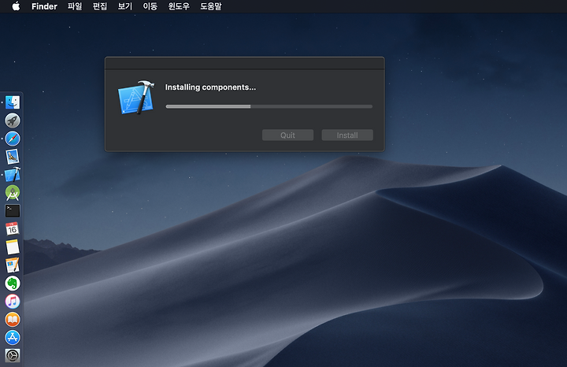The image size is (567, 367).
Task: Open the 파일 menu
Action: pyautogui.click(x=75, y=6)
